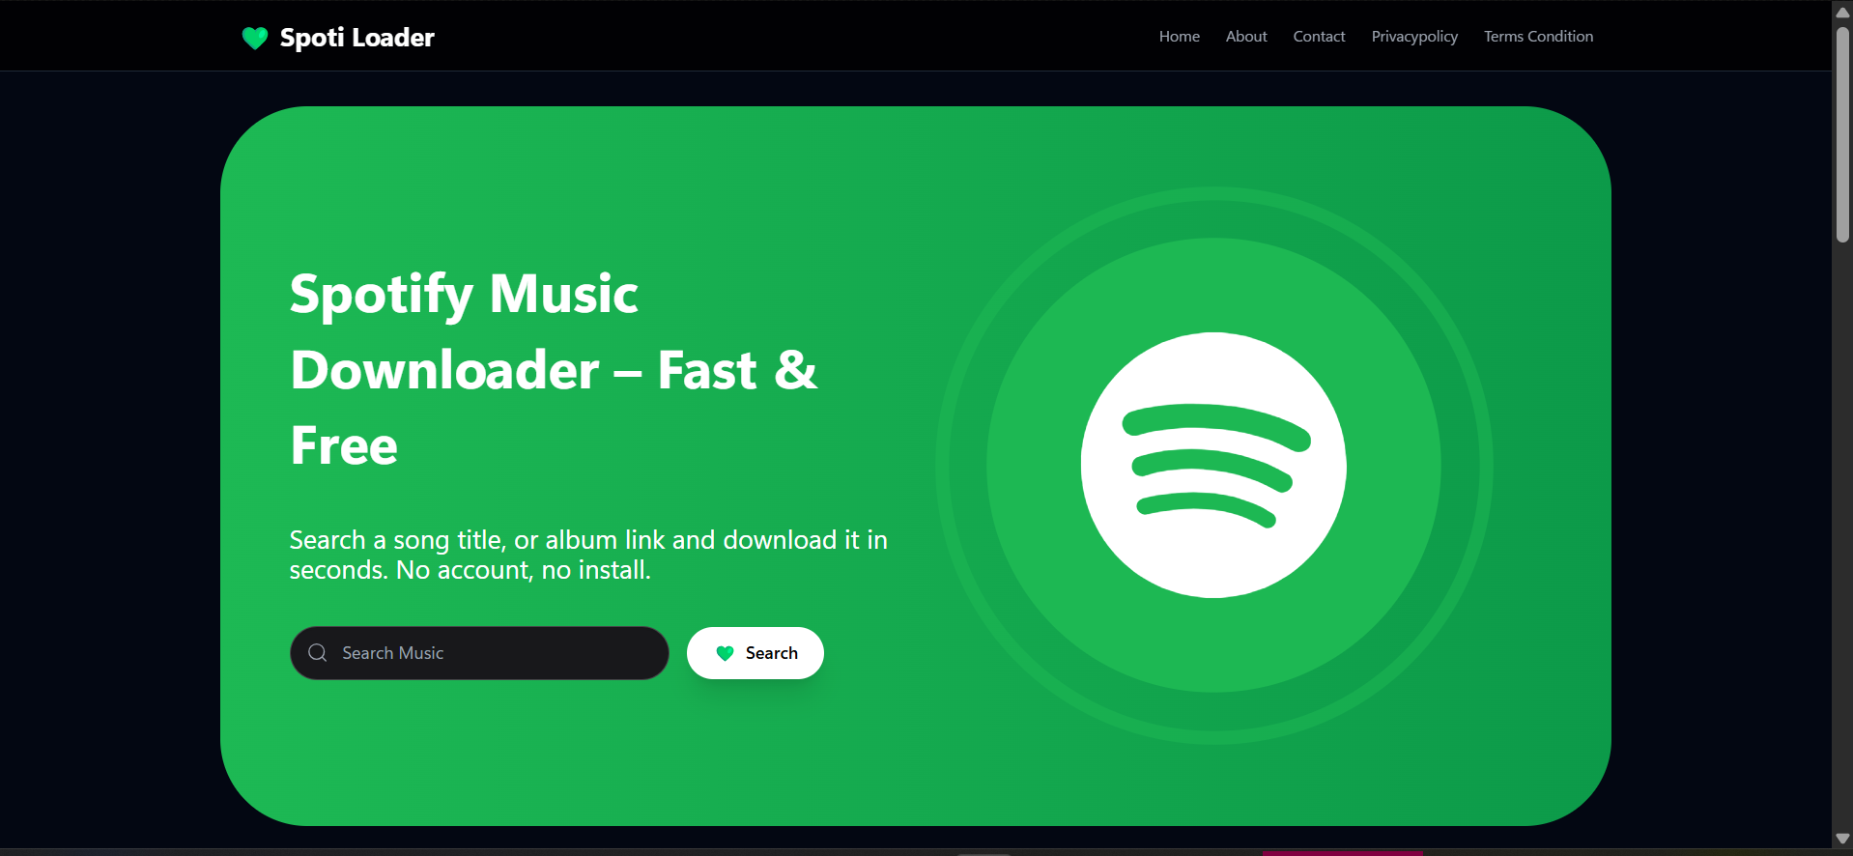This screenshot has width=1853, height=856.
Task: Open the Contact page link
Action: pos(1319,37)
